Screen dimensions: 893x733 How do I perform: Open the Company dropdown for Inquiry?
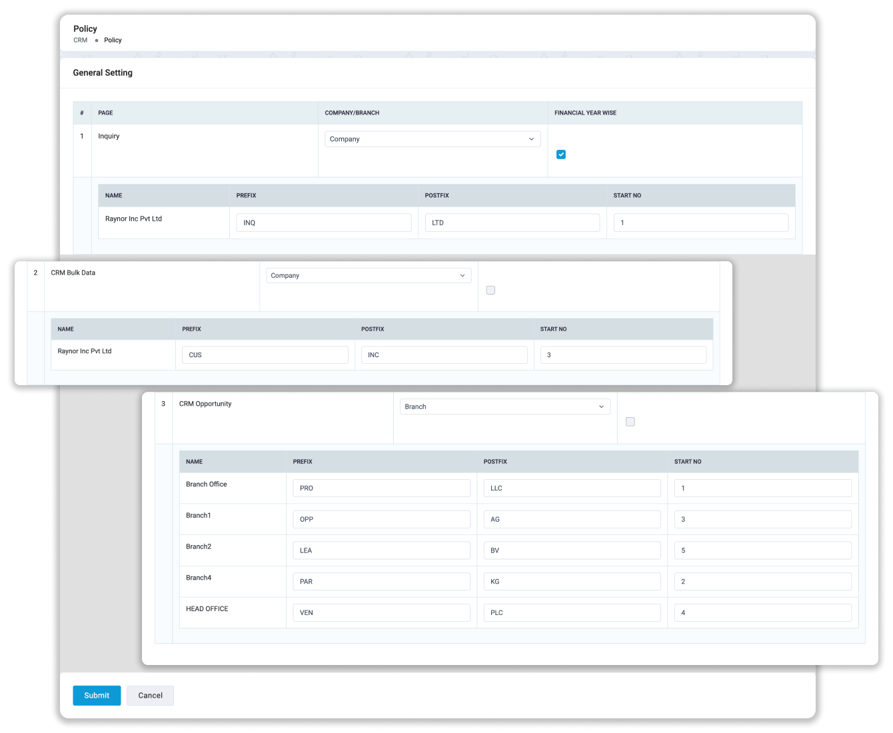pos(432,139)
